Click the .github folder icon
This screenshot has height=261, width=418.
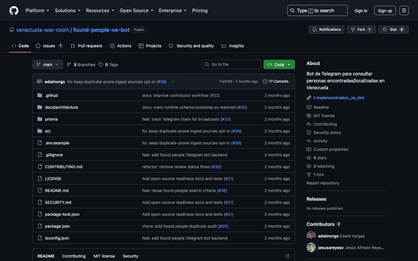40,95
